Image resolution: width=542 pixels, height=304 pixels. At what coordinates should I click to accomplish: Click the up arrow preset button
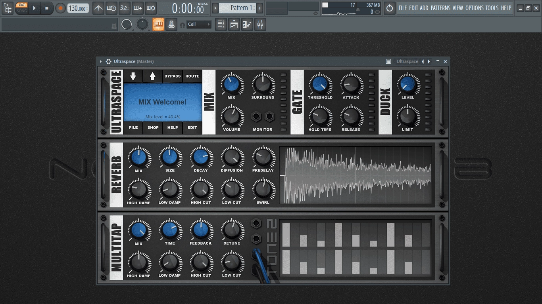pyautogui.click(x=153, y=76)
